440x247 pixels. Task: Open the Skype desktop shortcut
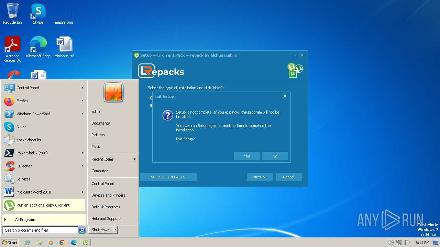[38, 14]
